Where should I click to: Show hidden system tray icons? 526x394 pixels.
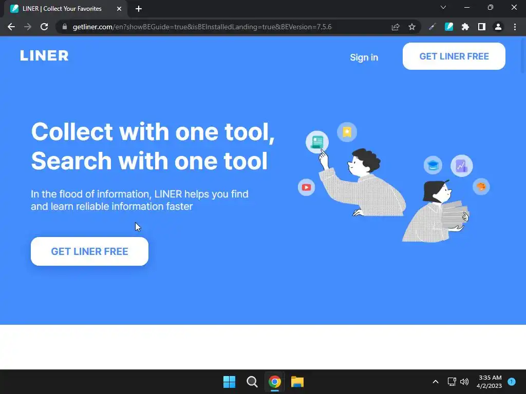pyautogui.click(x=436, y=382)
